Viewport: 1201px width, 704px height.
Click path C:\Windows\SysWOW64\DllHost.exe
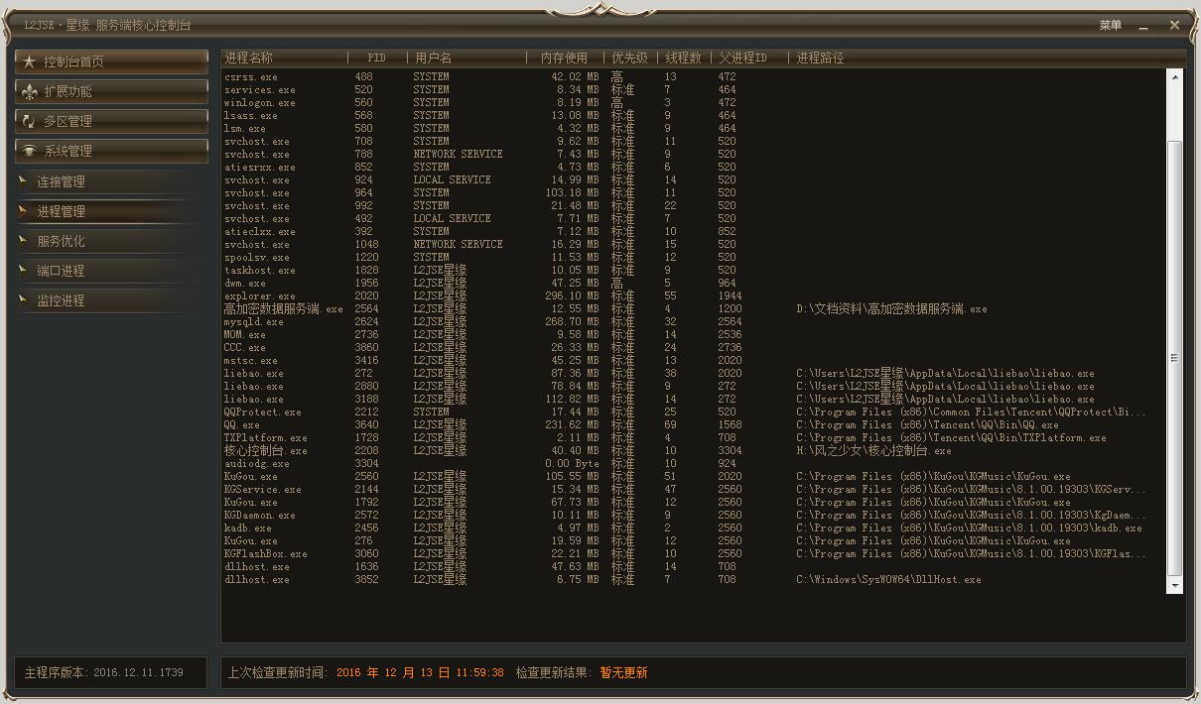888,579
